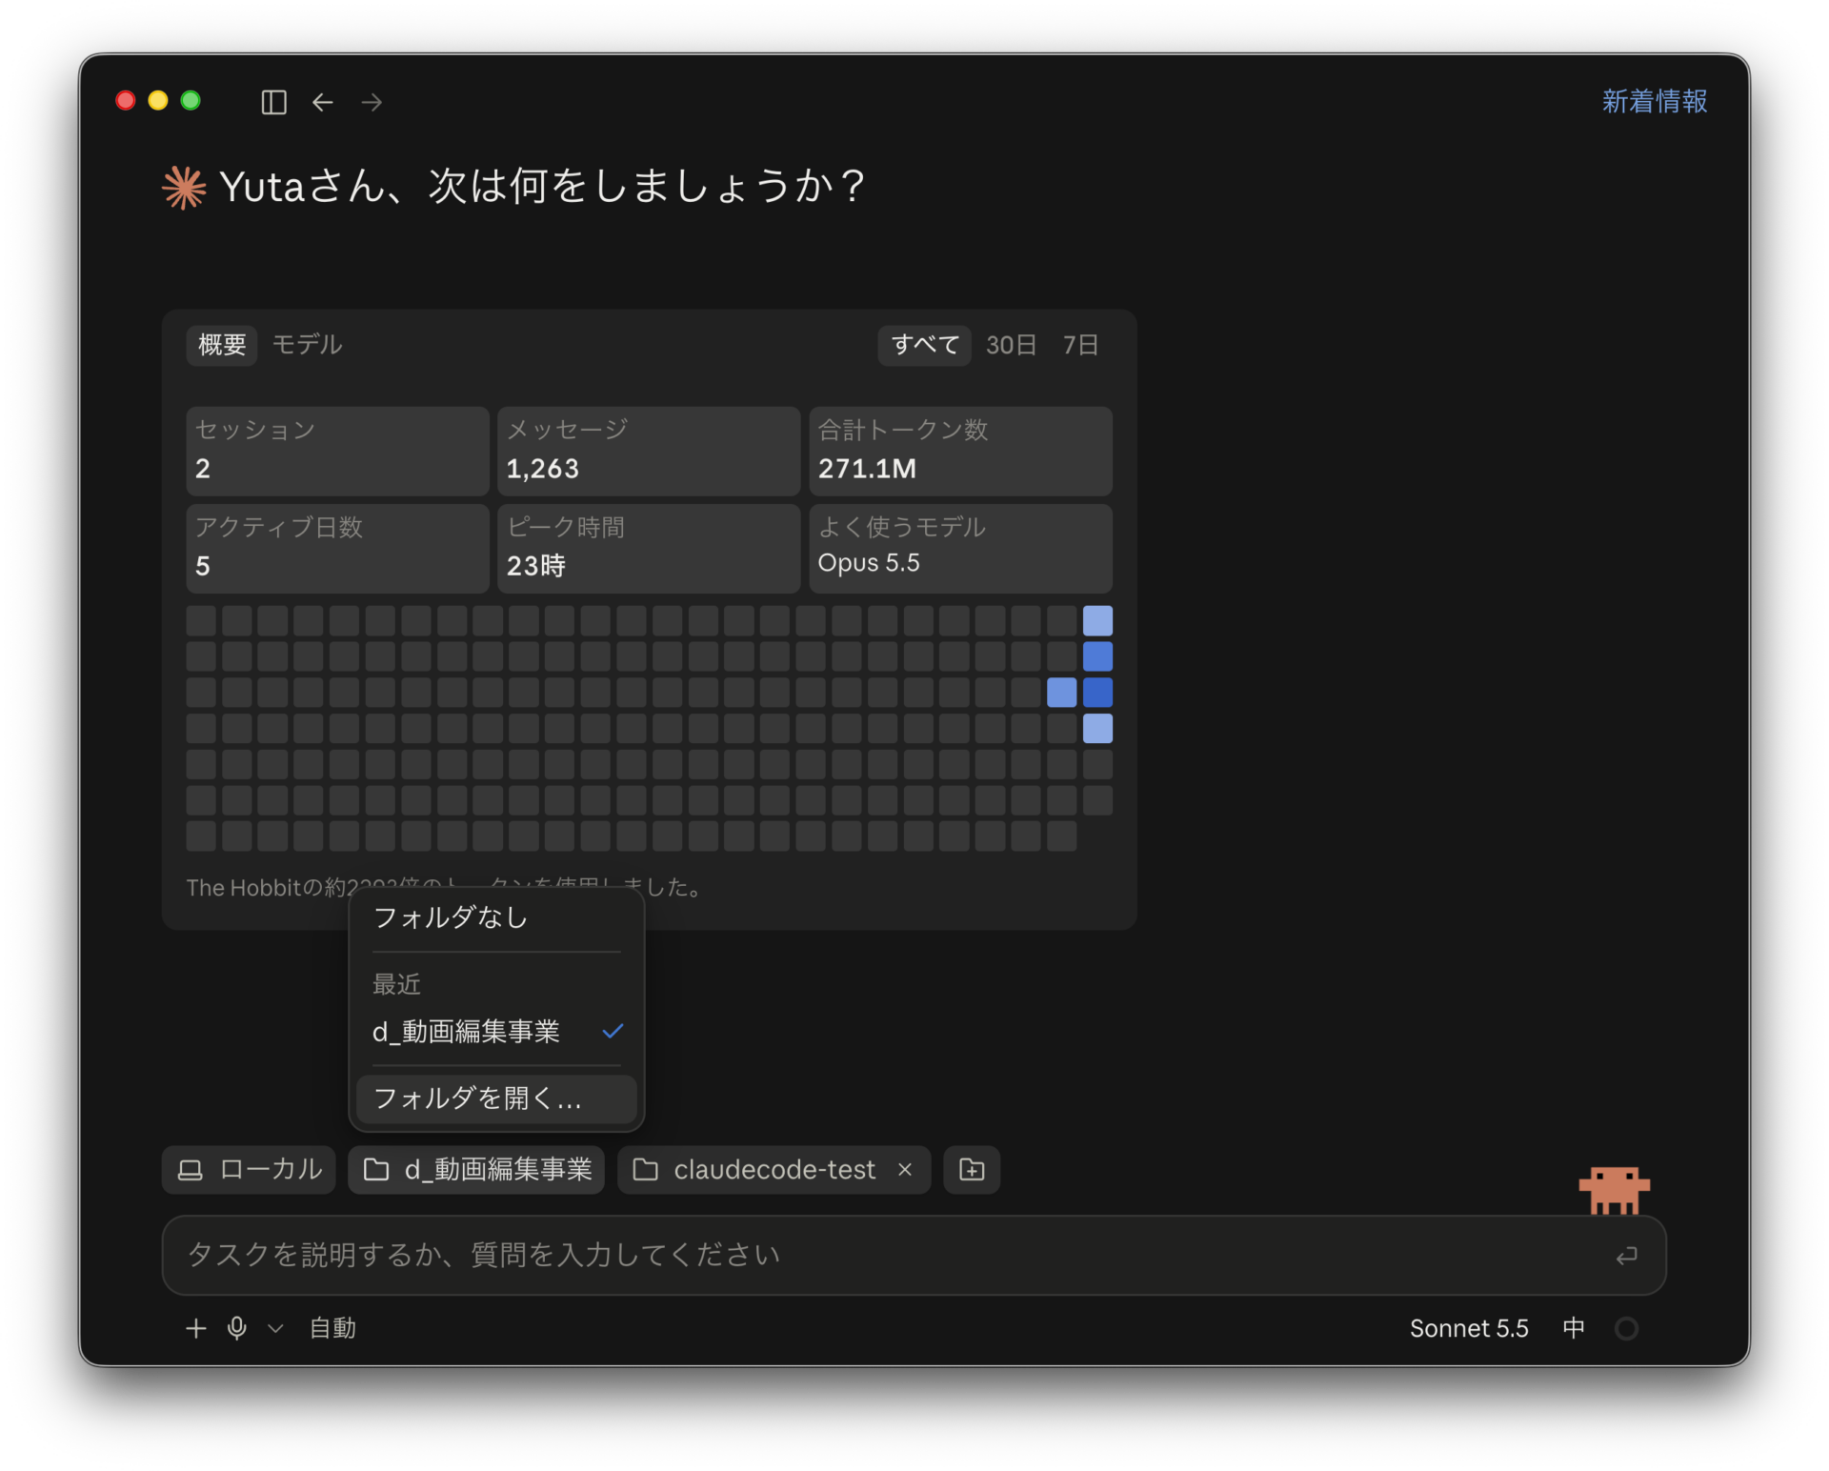The width and height of the screenshot is (1829, 1471).
Task: Click the メッセージ 1,263 stat card
Action: click(x=649, y=451)
